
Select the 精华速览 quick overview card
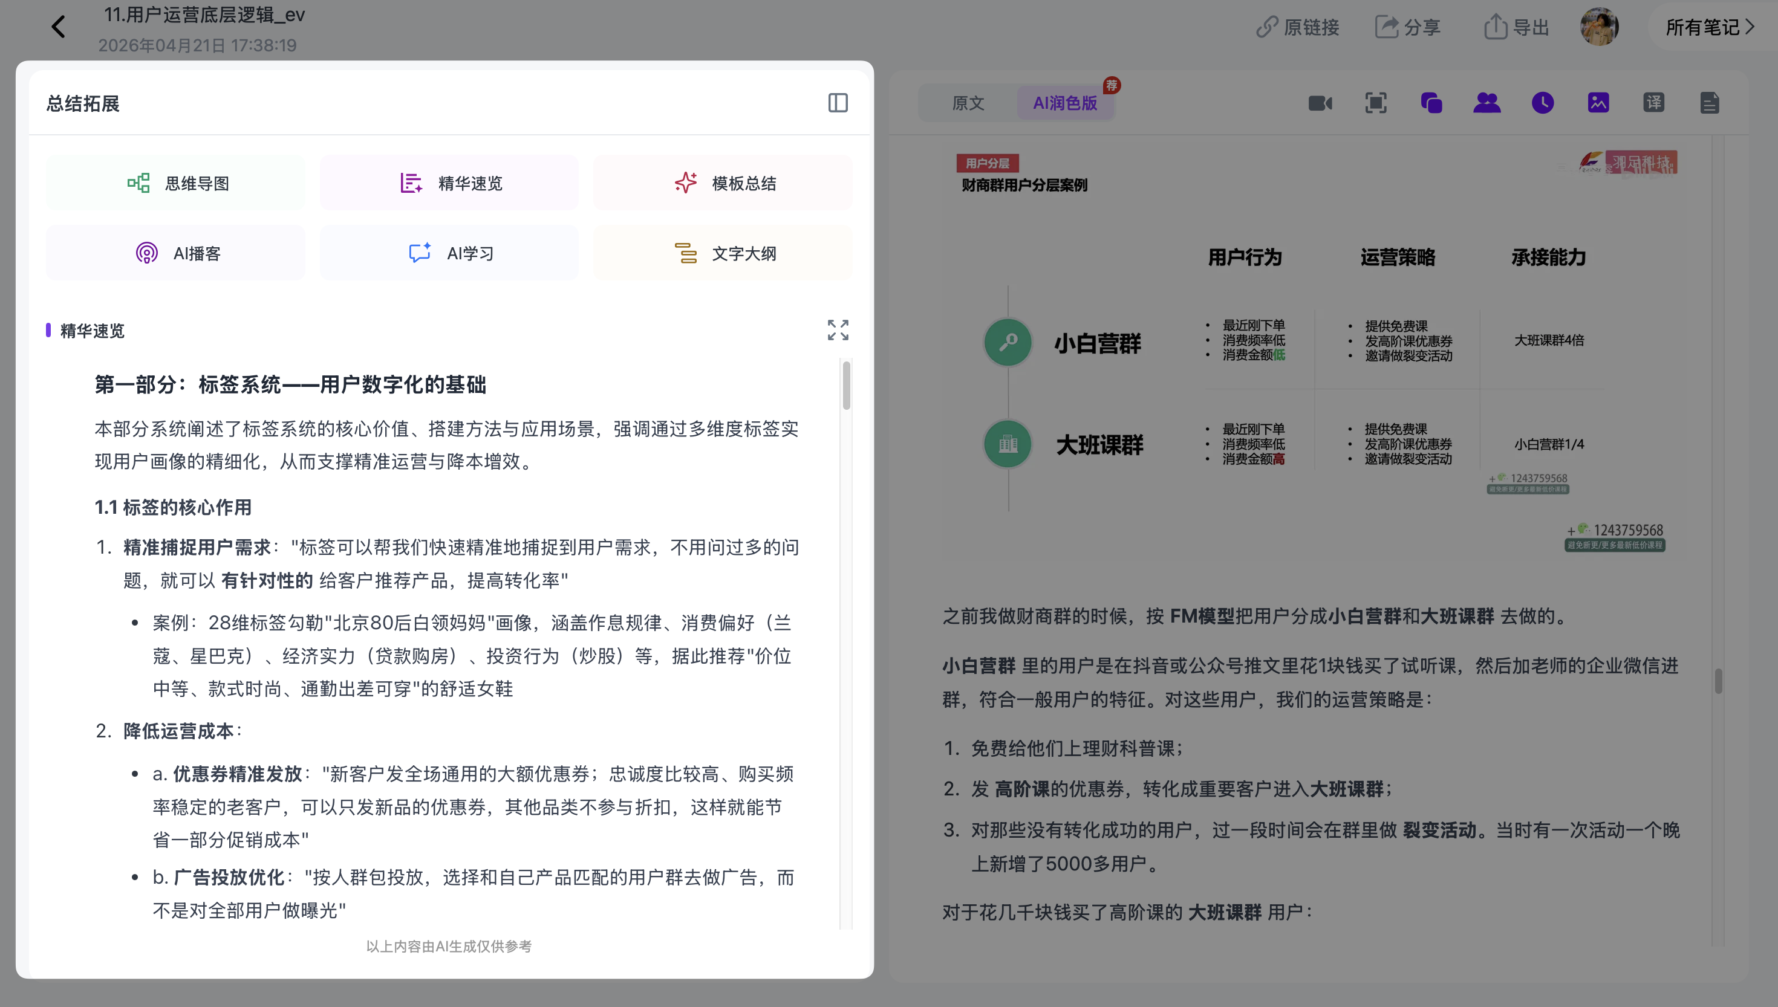coord(450,183)
